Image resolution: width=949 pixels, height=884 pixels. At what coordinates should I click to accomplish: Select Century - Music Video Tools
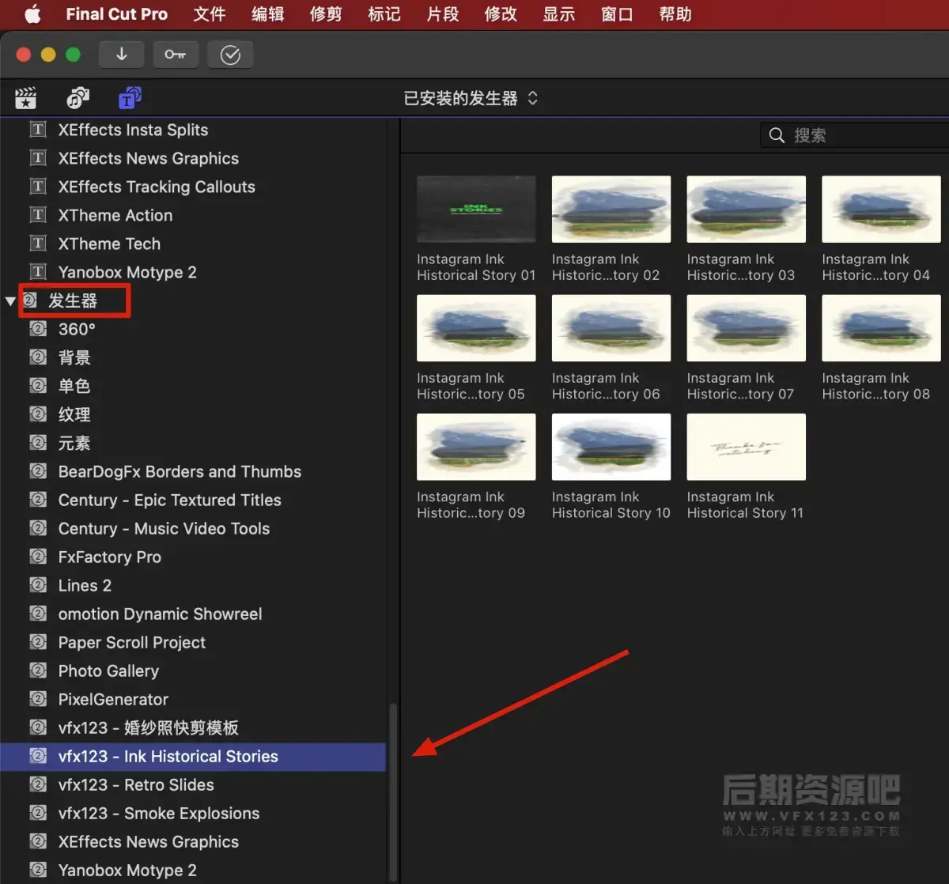(x=193, y=528)
